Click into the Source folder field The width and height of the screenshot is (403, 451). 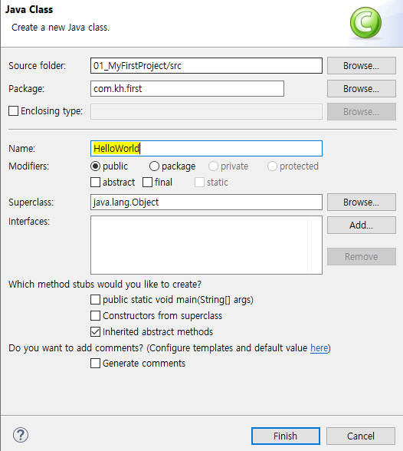(x=206, y=66)
